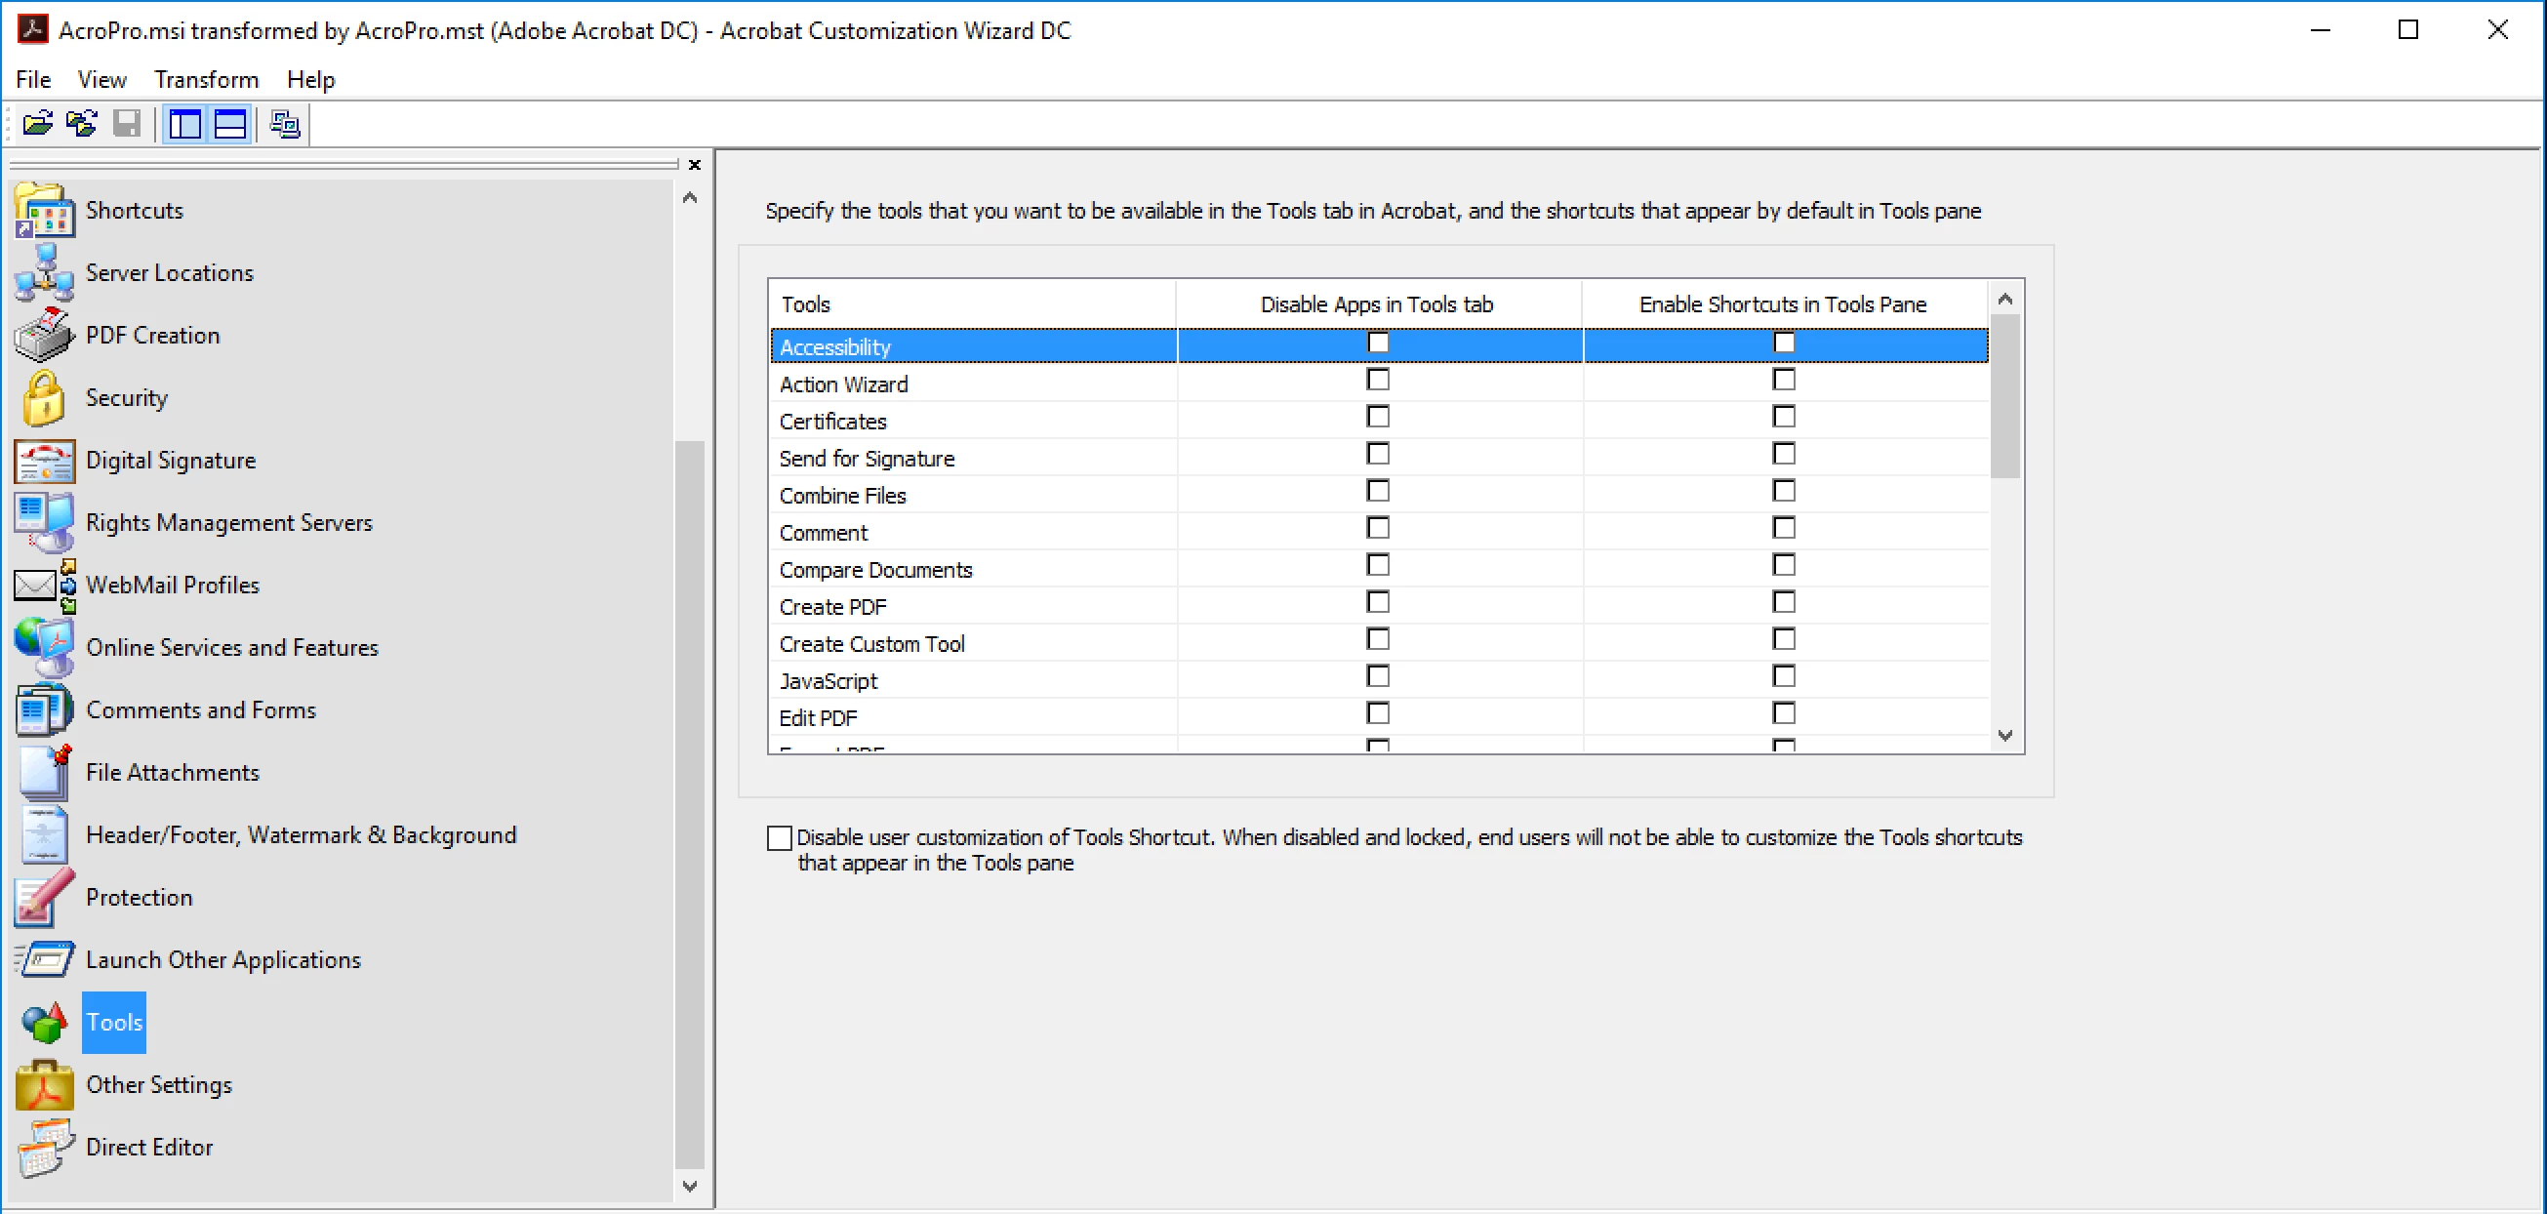Check Disable user customization of Tools Shortcut

pos(779,838)
